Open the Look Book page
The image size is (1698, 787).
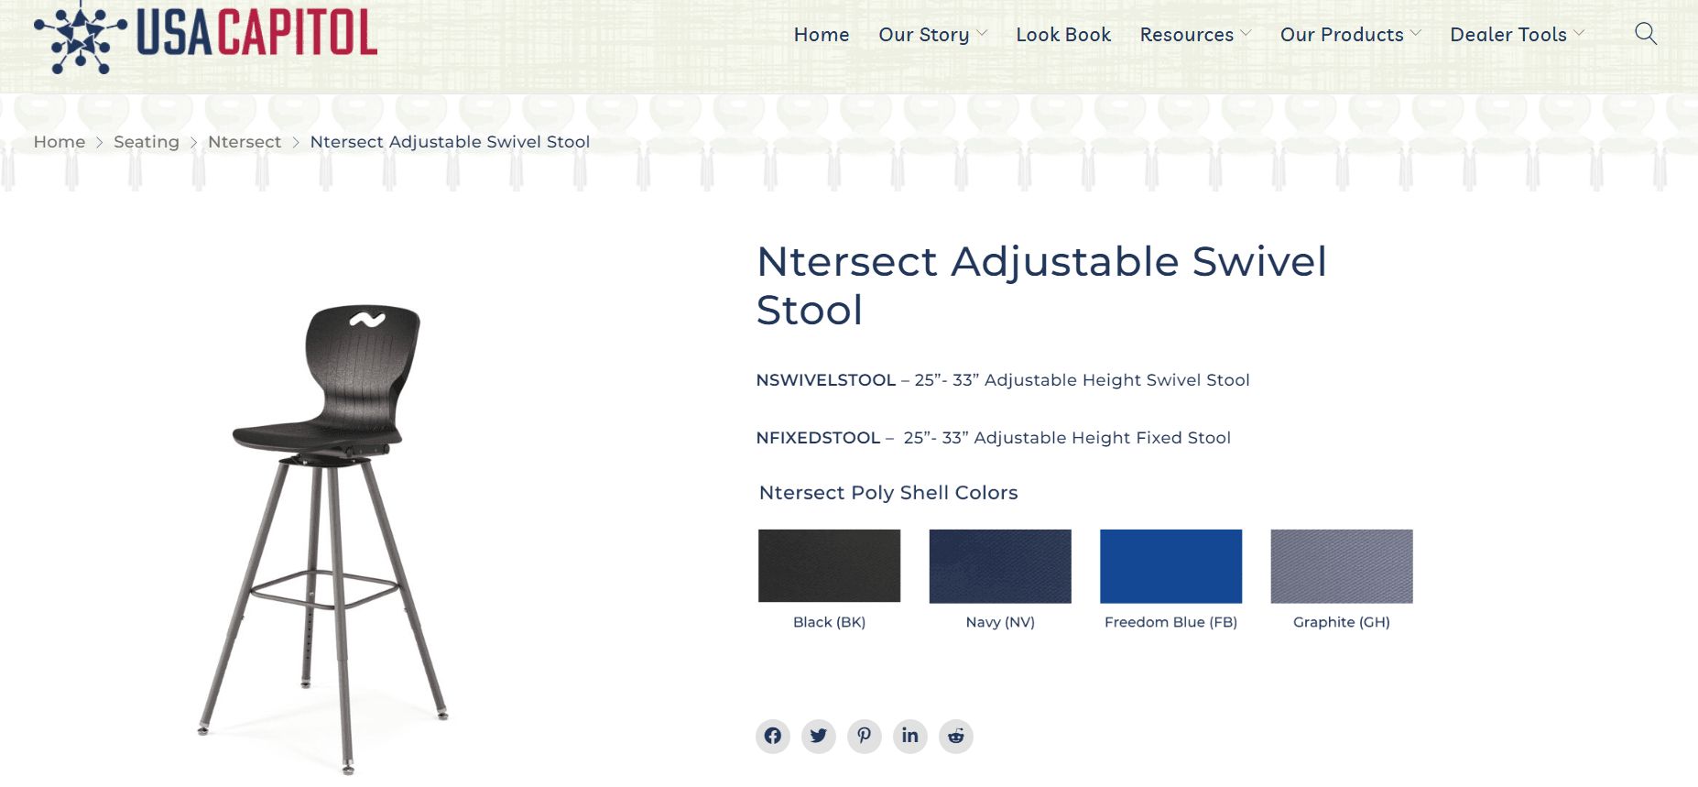point(1062,35)
